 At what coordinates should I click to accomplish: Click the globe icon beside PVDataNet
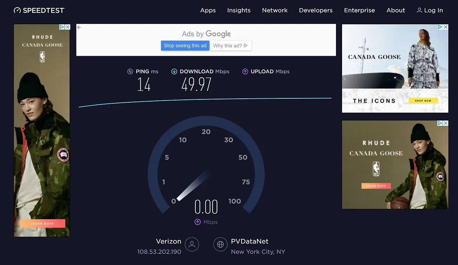tap(220, 245)
